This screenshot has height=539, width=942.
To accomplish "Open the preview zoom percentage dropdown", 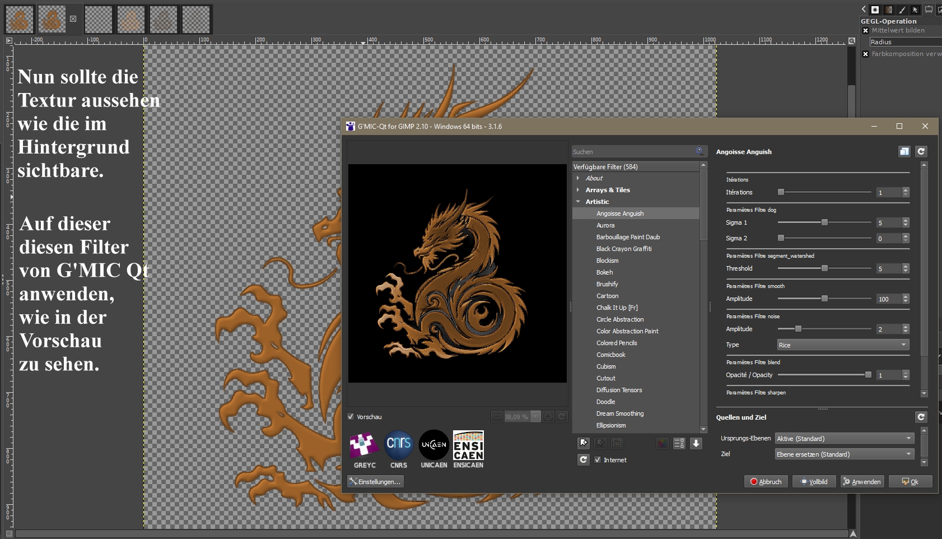I will point(535,416).
